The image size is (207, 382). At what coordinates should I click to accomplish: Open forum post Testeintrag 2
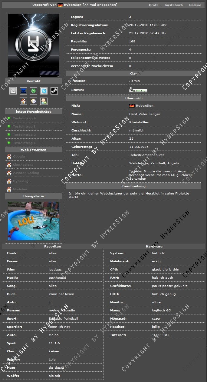pos(24,135)
